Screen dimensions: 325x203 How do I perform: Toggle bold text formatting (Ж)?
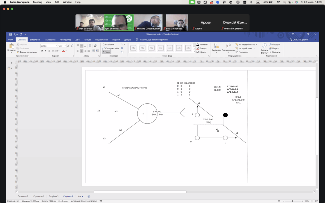coord(42,51)
